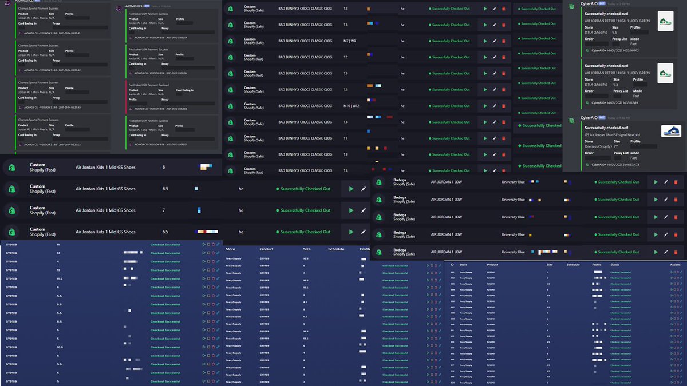Select timestamp '14/01/2021 14:33:11.589'

[x=621, y=102]
